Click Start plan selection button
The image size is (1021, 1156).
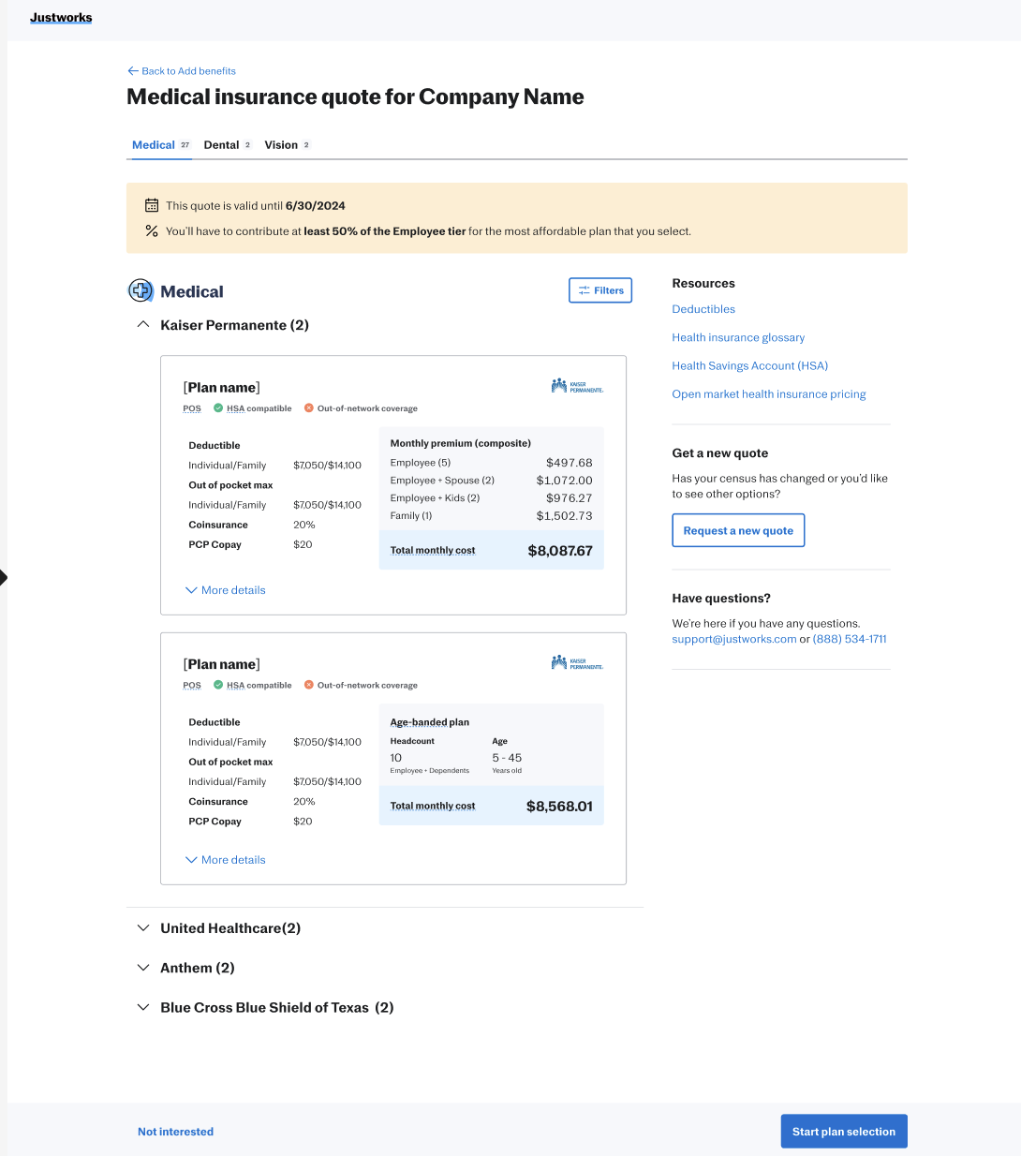pyautogui.click(x=843, y=1132)
